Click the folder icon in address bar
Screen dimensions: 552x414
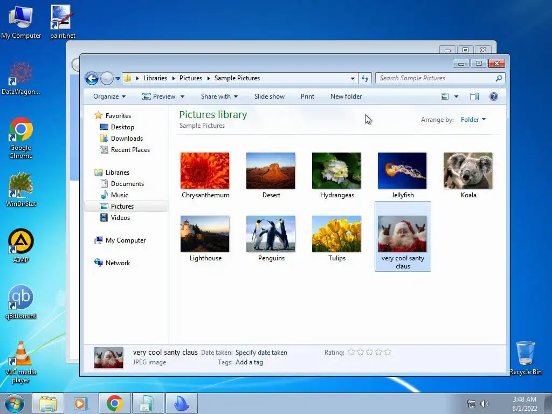click(127, 78)
